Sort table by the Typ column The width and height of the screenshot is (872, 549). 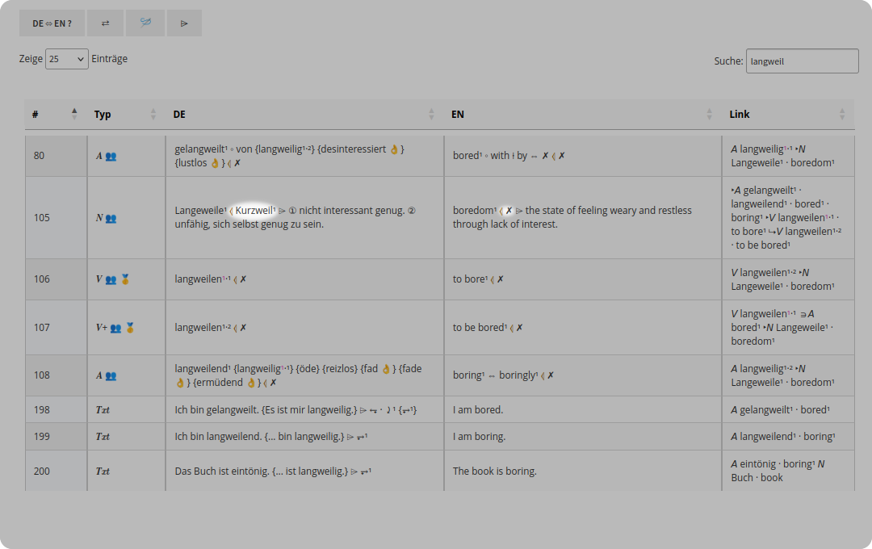[x=126, y=114]
